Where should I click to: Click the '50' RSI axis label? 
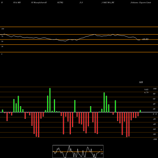(x=2, y=41)
